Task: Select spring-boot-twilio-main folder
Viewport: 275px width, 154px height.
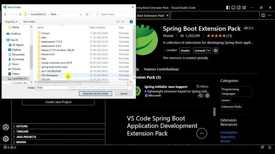Action: pyautogui.click(x=55, y=67)
